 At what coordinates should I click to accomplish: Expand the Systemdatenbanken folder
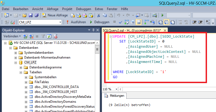coord(16,53)
